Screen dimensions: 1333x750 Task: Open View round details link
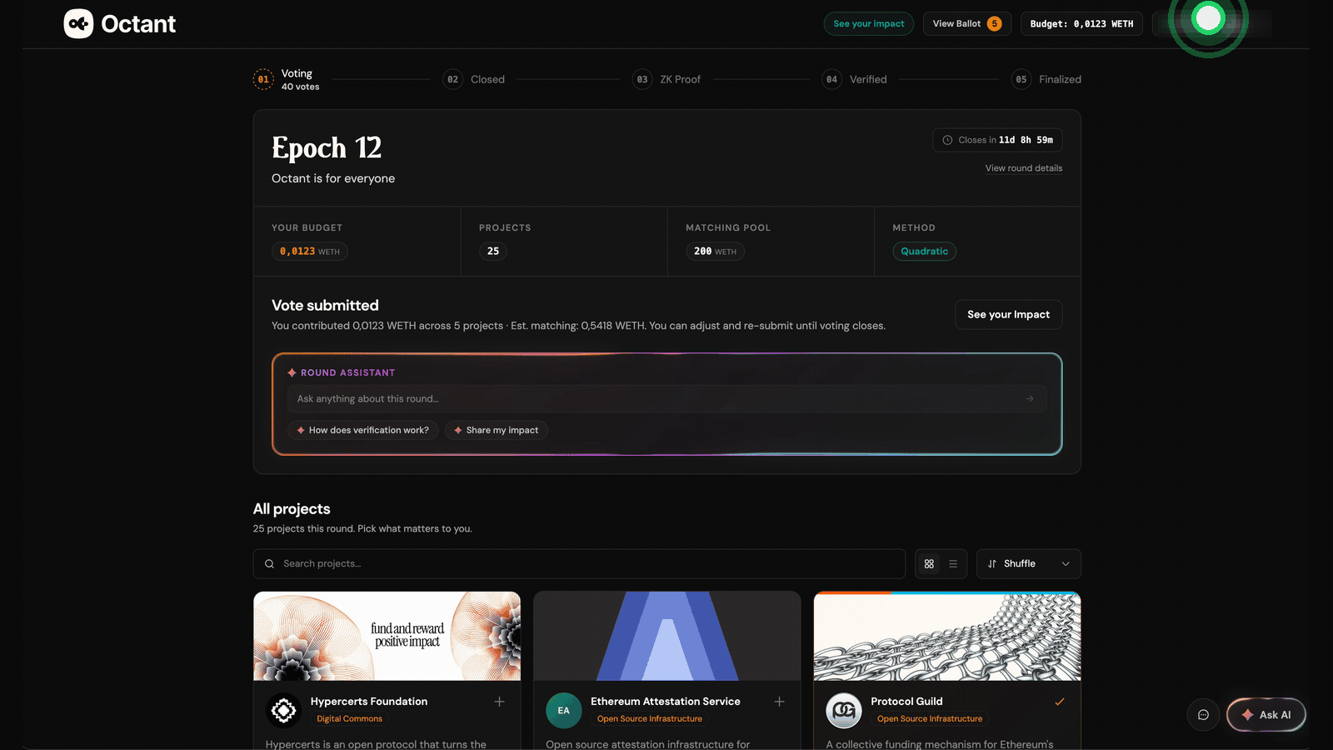click(x=1023, y=168)
